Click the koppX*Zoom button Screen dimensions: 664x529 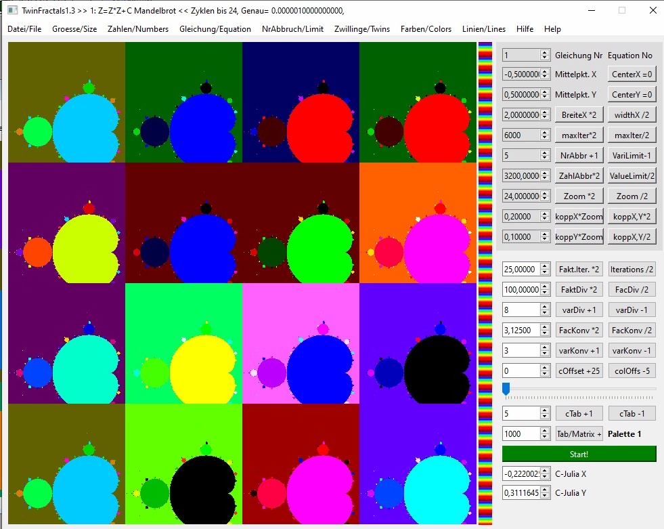[x=579, y=216]
